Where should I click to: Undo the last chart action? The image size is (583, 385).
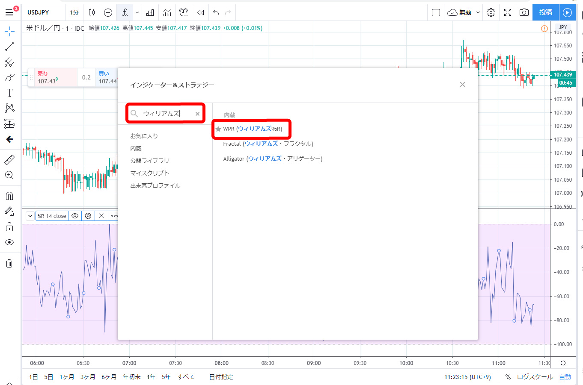click(216, 12)
